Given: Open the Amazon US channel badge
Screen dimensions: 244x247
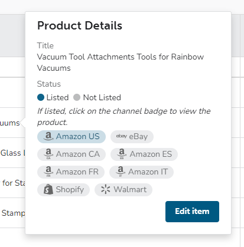Looking at the screenshot, I should click(x=71, y=137).
